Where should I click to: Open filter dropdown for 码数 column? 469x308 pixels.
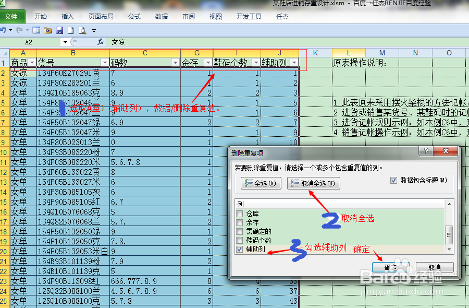point(175,62)
